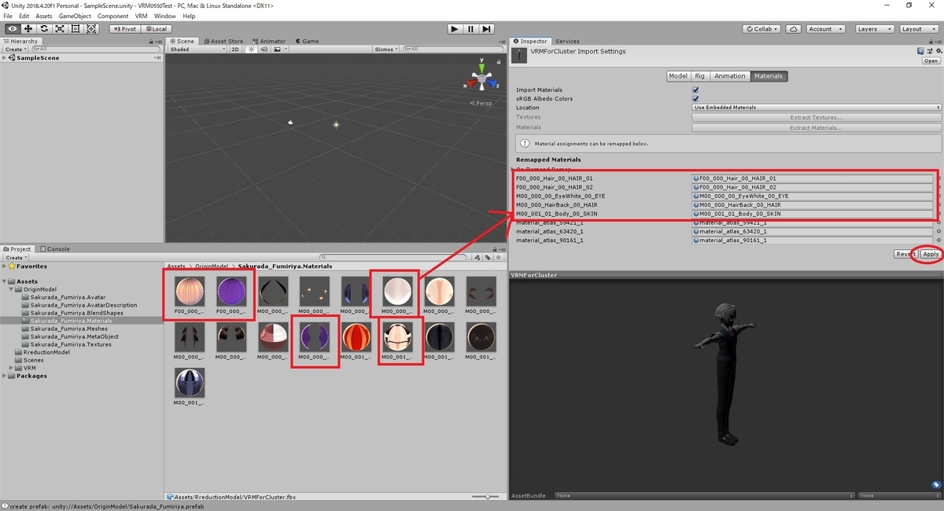Image resolution: width=944 pixels, height=511 pixels.
Task: Switch to the Animator tab
Action: [269, 42]
